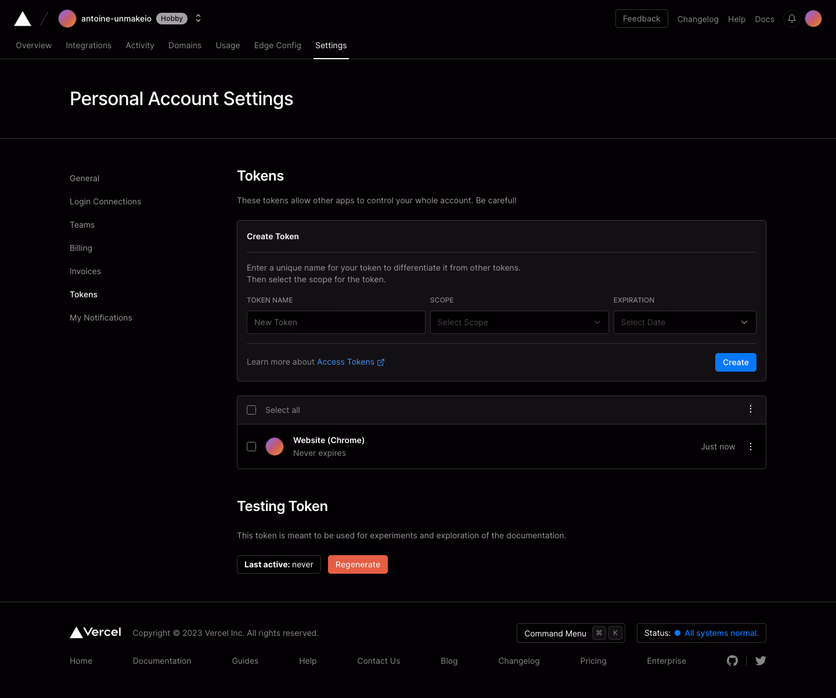Open the Usage tab
Screen dimensions: 836x698
[x=228, y=45]
